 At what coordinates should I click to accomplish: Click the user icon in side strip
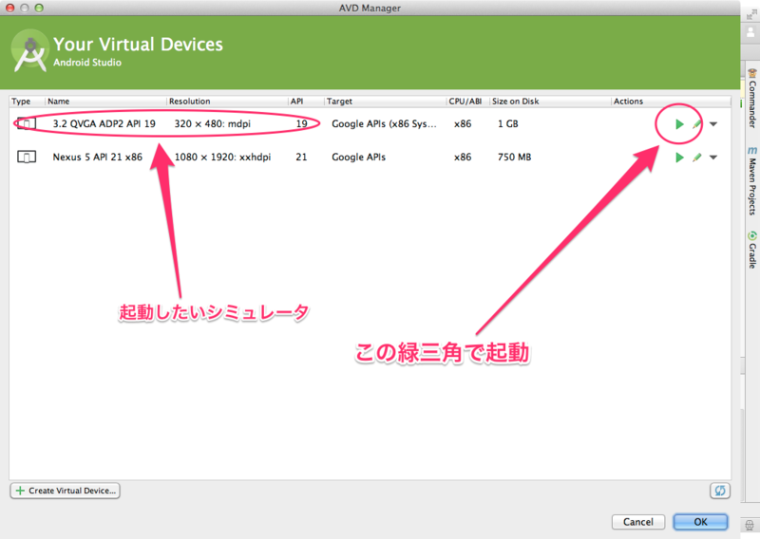(750, 32)
